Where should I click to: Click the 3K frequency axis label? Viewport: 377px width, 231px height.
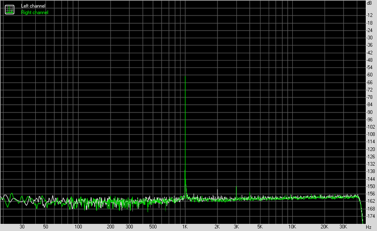click(236, 227)
